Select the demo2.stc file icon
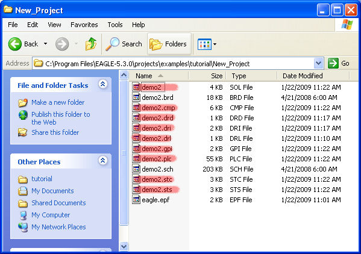The image size is (361, 254). pyautogui.click(x=136, y=179)
